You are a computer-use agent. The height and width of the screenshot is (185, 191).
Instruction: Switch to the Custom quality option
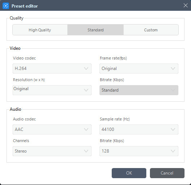tap(151, 30)
